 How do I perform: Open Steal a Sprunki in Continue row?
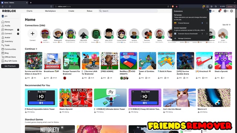coord(223,61)
